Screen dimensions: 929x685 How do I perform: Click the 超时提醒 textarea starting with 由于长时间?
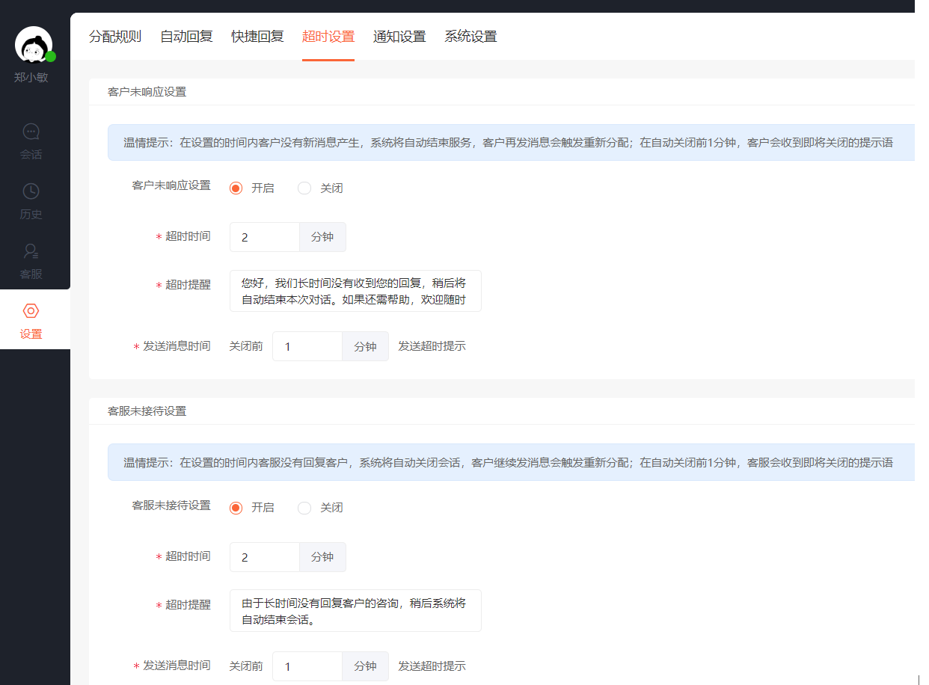coord(355,610)
